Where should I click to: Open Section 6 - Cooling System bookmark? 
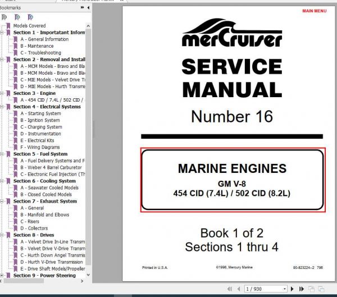[x=44, y=181]
